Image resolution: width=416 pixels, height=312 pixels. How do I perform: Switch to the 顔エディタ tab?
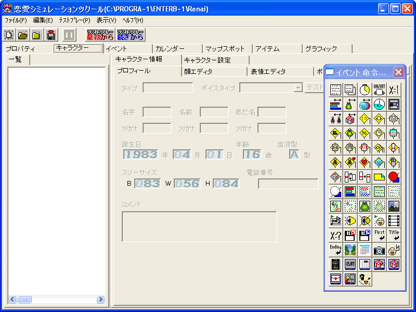[x=213, y=71]
